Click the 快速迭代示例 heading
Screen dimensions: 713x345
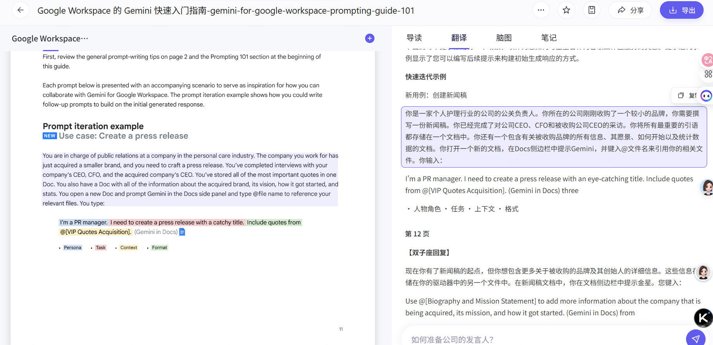click(426, 77)
